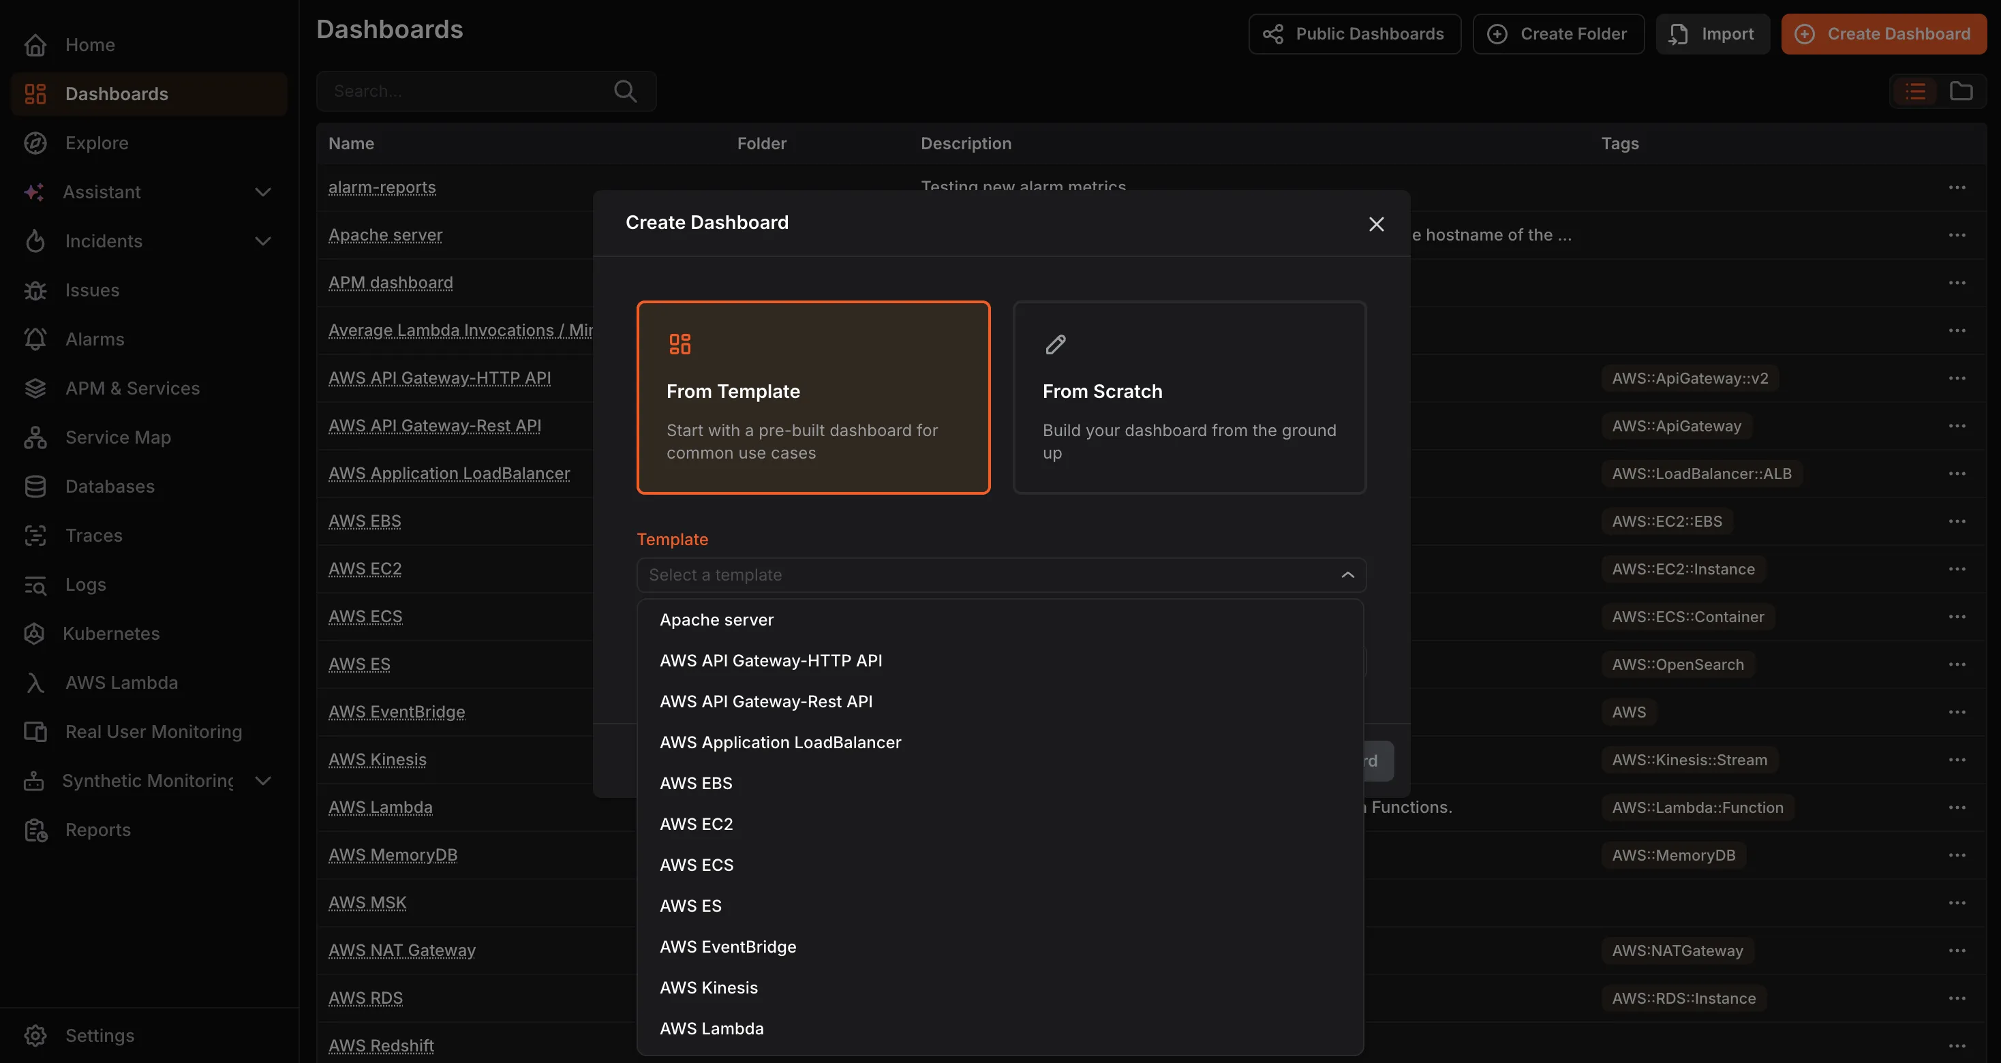
Task: Choose AWS EBS template option
Action: 1000,784
